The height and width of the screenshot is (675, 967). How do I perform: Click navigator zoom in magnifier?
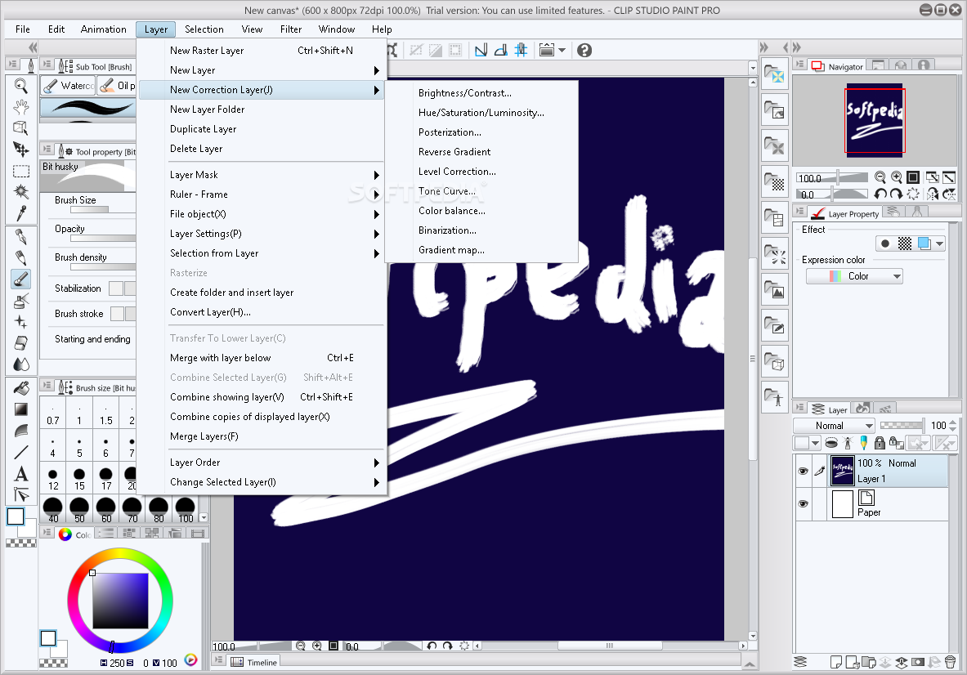click(896, 177)
